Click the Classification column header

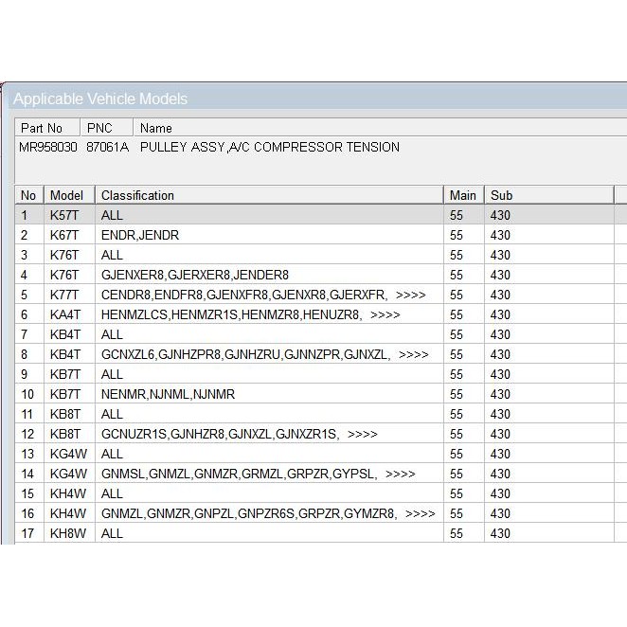[x=269, y=195]
